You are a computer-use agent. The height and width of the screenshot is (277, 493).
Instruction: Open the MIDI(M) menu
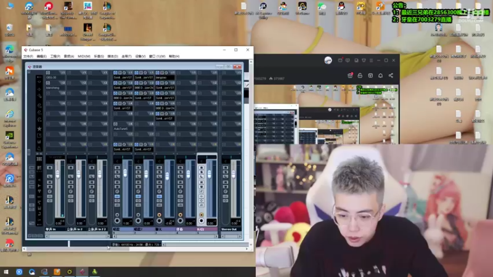point(84,57)
